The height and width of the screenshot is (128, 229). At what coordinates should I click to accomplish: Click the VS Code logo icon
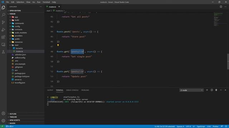point(3,2)
